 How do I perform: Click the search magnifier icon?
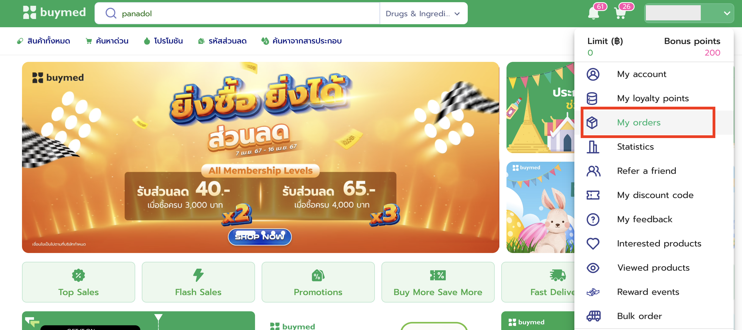(x=110, y=13)
